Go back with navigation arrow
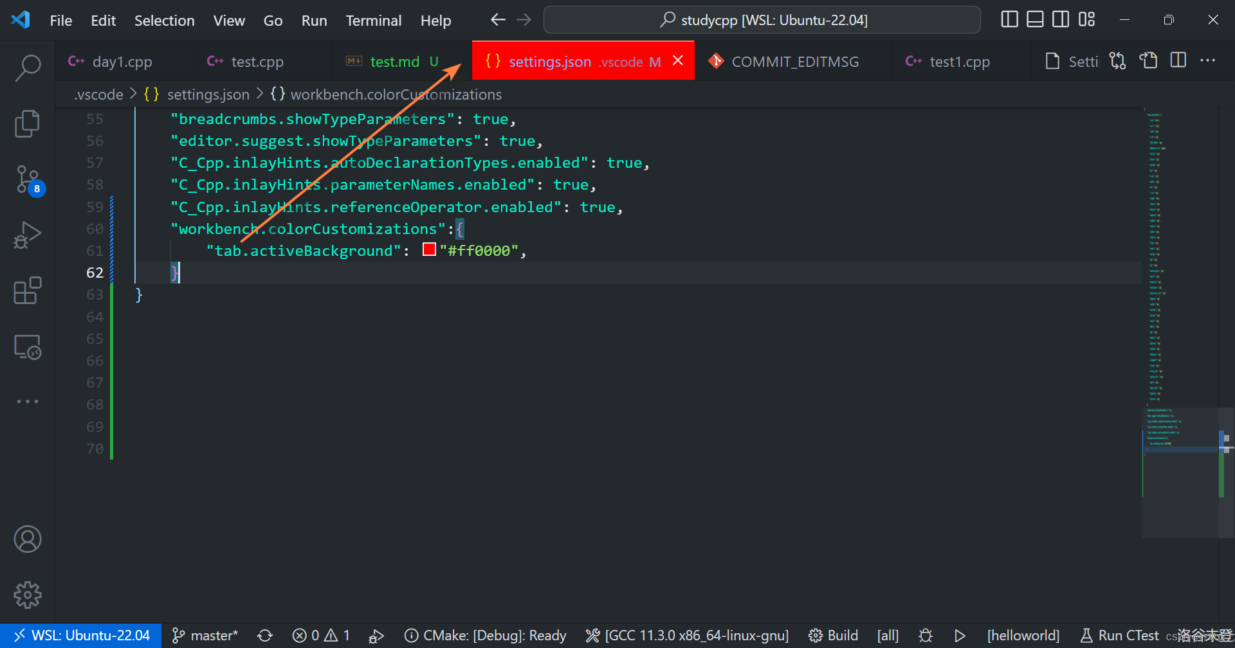Screen dimensions: 1235x648 click(498, 20)
